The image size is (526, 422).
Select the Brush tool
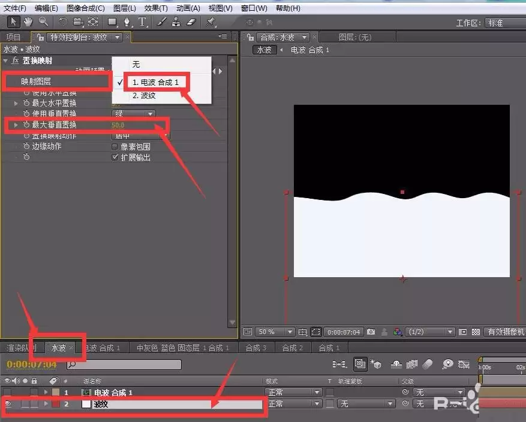[x=161, y=22]
